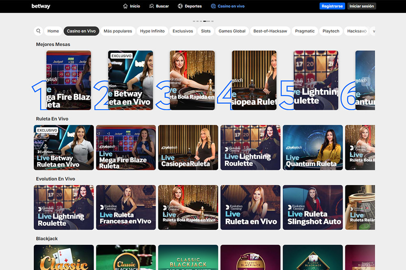Screen dimensions: 406x270
Task: Select the Games Global category pill
Action: (232, 31)
